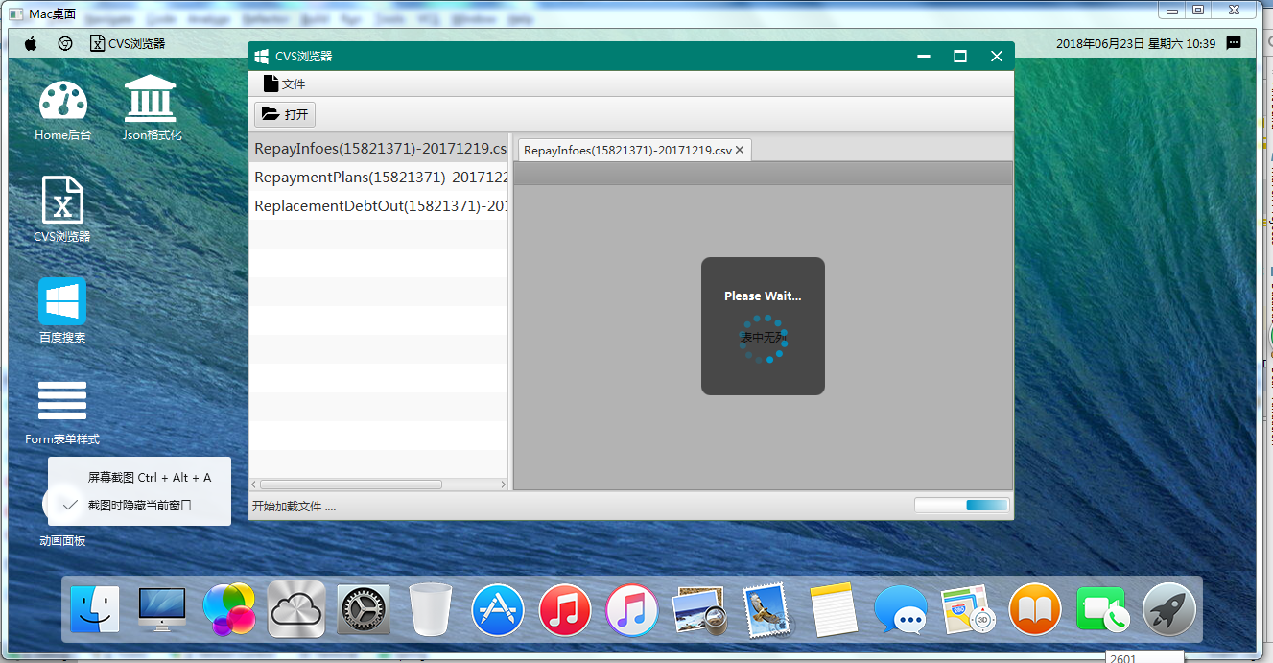Image resolution: width=1273 pixels, height=663 pixels.
Task: Click the CVS浏览器 item in top menu bar
Action: (128, 43)
